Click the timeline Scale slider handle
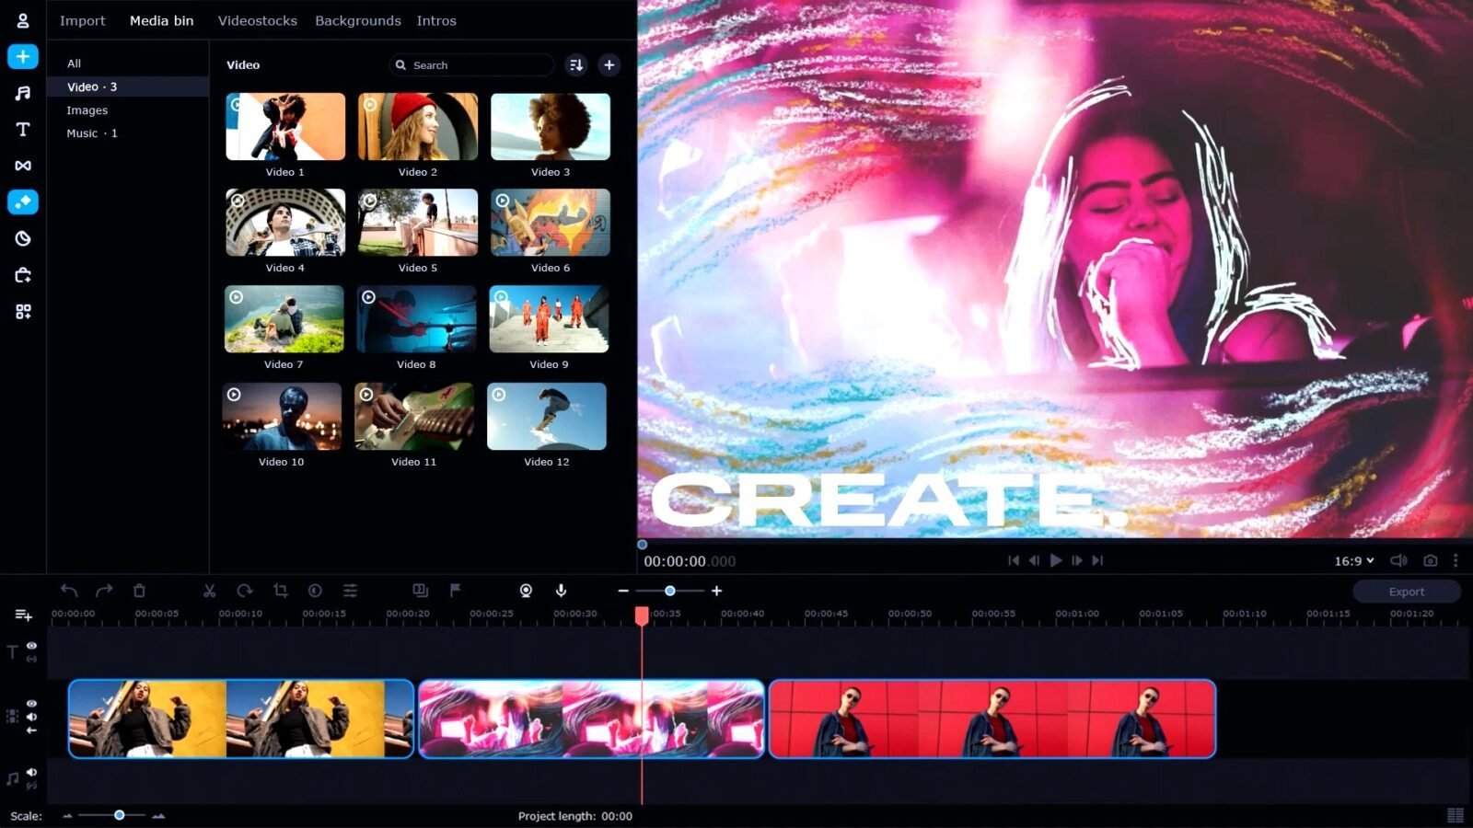 [x=119, y=815]
